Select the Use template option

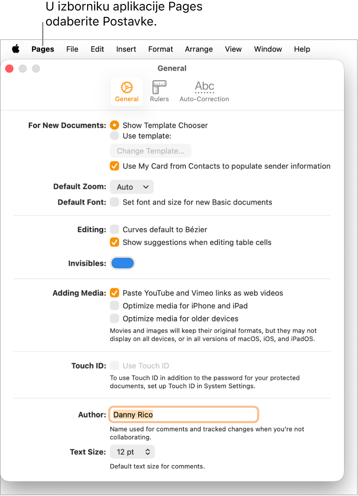click(x=114, y=136)
